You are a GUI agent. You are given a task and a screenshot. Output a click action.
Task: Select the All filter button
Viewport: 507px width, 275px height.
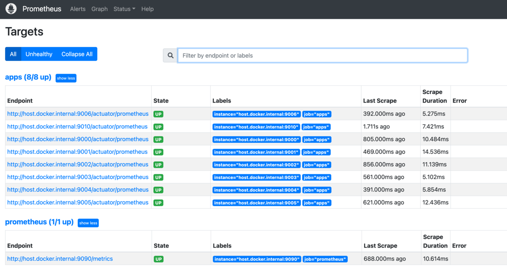(x=13, y=54)
